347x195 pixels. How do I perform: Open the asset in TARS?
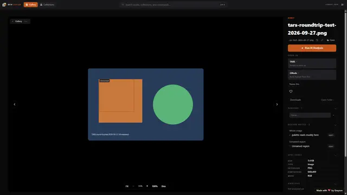(312, 63)
